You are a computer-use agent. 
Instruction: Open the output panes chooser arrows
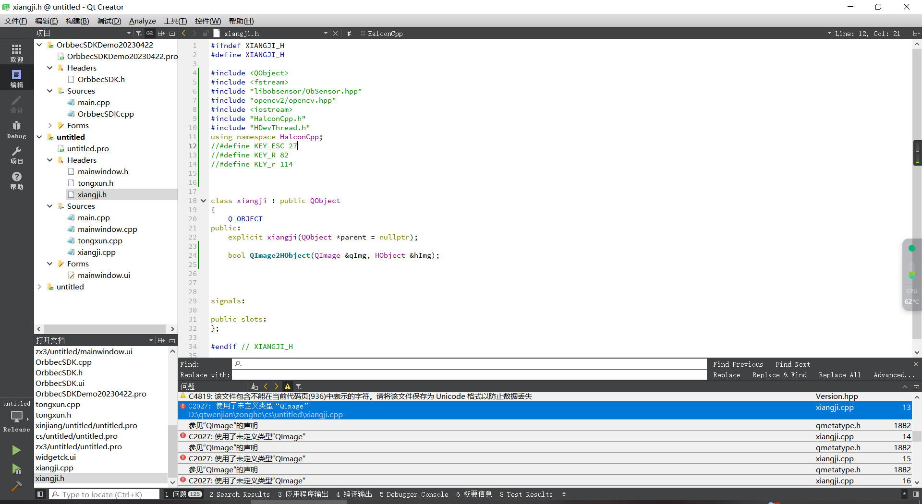click(x=564, y=494)
